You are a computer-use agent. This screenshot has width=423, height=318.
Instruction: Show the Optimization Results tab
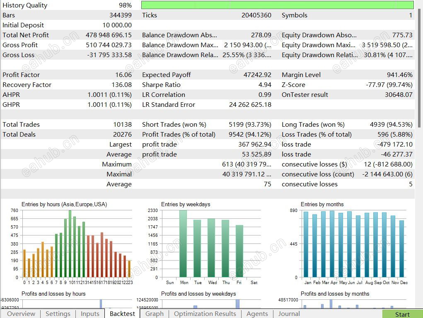pos(205,314)
